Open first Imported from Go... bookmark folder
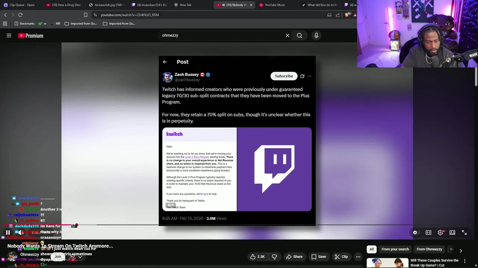Screen dimensions: 478x268 (x=81, y=23)
